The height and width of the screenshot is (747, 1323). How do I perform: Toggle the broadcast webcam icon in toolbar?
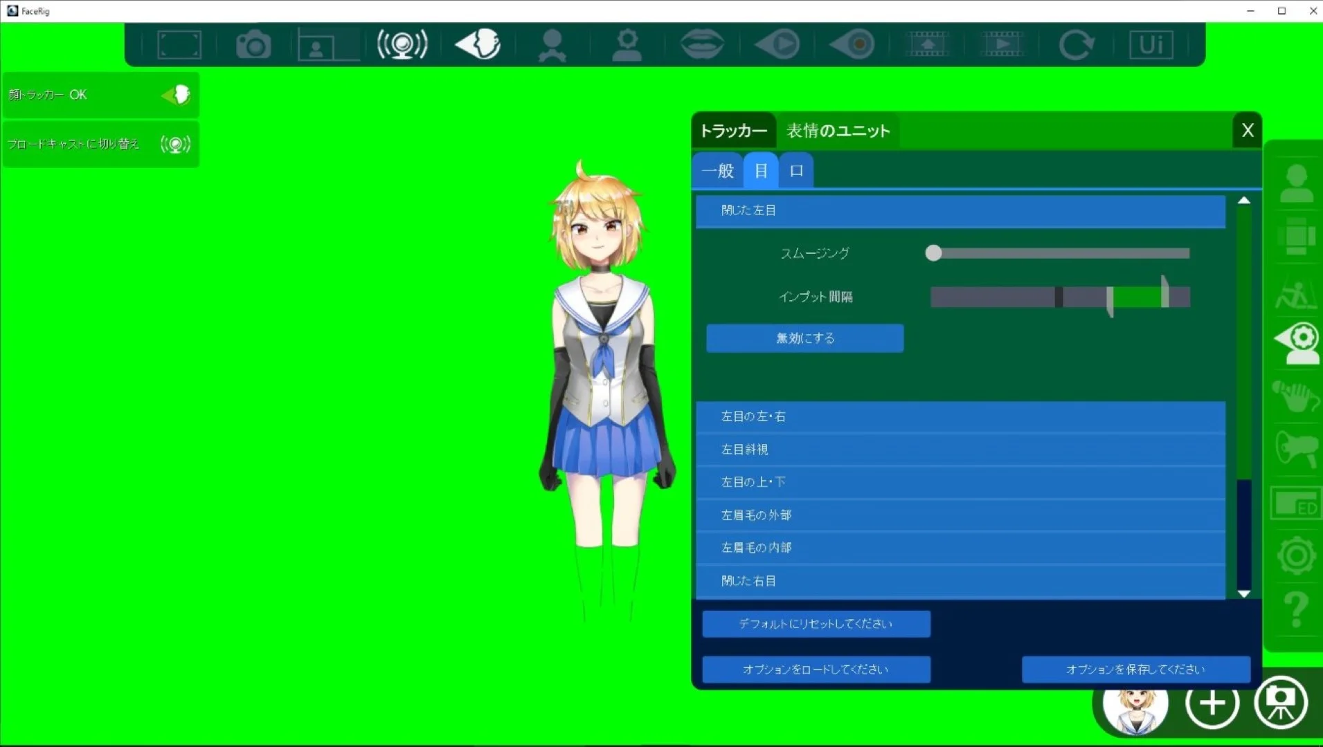tap(402, 44)
